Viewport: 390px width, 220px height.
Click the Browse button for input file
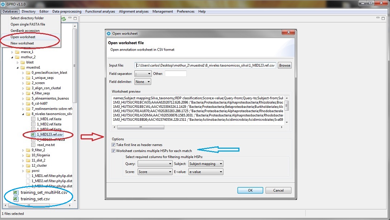click(285, 65)
